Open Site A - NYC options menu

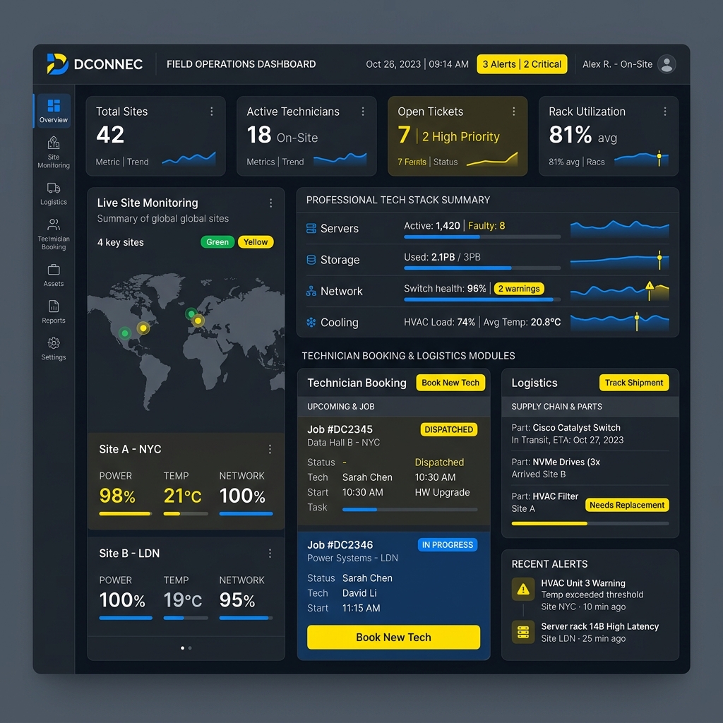[270, 449]
